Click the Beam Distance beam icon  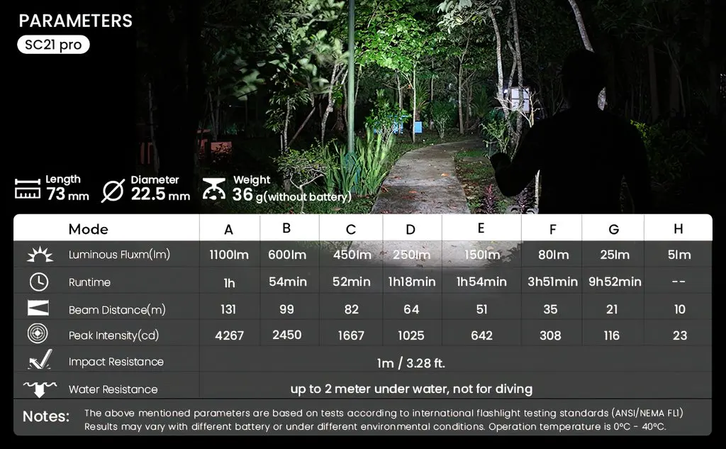click(x=38, y=308)
